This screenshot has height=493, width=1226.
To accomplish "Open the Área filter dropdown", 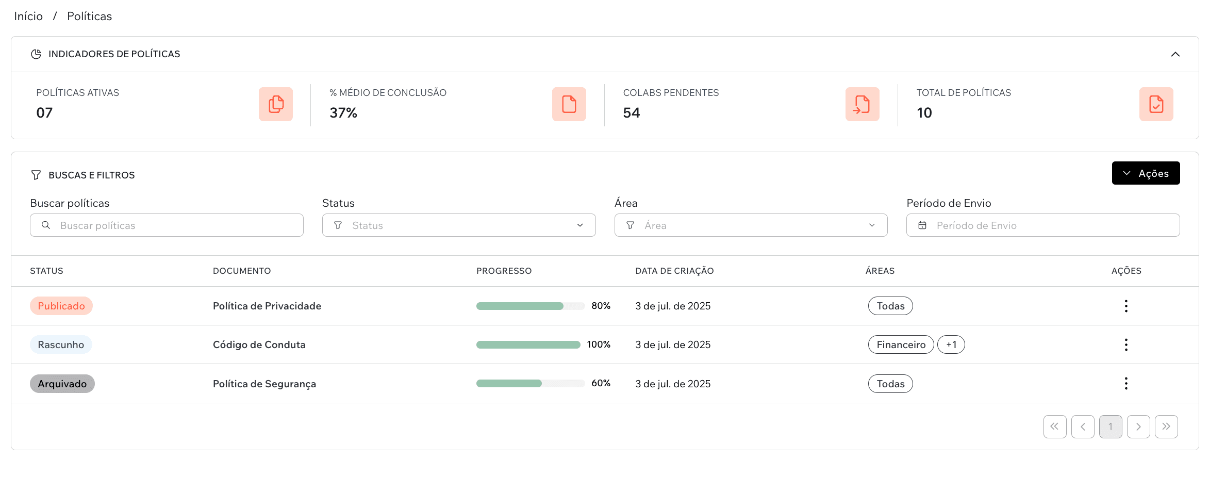I will point(751,225).
